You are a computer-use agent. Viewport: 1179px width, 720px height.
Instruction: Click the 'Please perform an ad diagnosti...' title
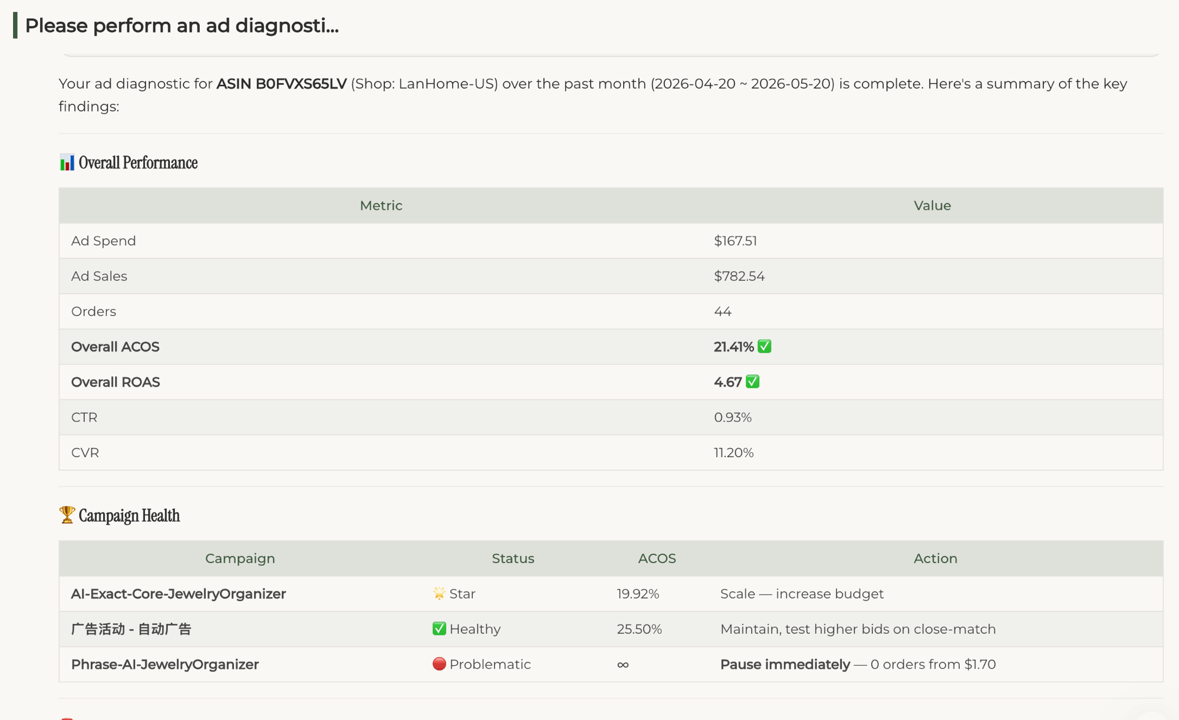coord(182,26)
